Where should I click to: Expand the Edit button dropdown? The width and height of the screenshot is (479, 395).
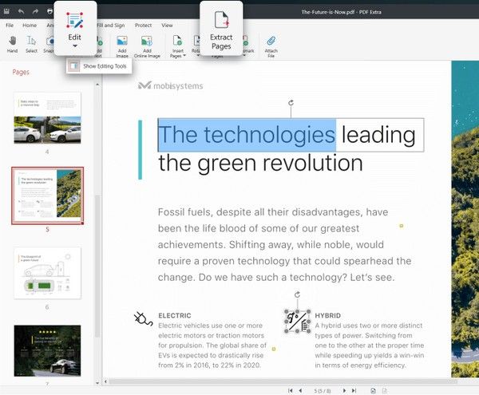[x=74, y=46]
